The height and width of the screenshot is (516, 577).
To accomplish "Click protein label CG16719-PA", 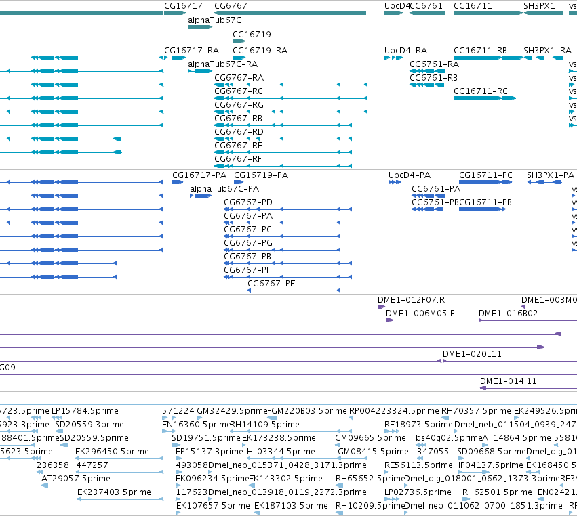I will click(261, 175).
